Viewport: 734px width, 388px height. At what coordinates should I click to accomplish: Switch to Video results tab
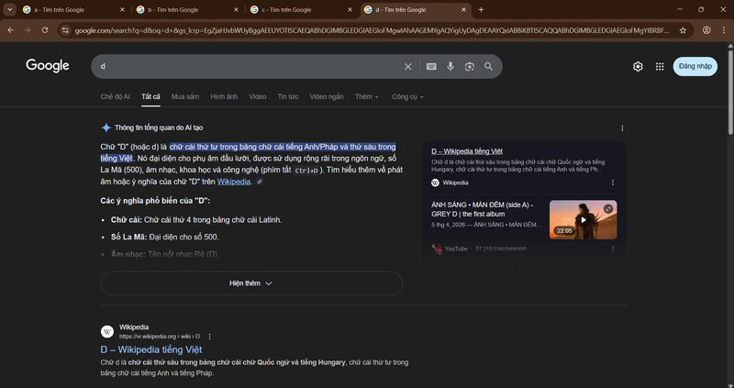pyautogui.click(x=258, y=96)
